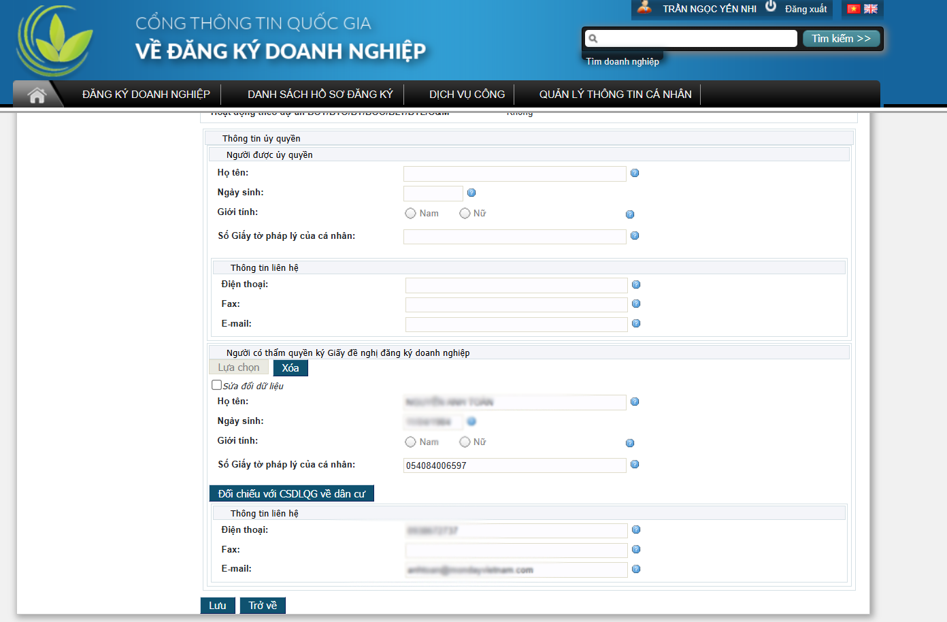947x622 pixels.
Task: Click Đối chiếu với CSDLQG về dân cư
Action: [291, 493]
